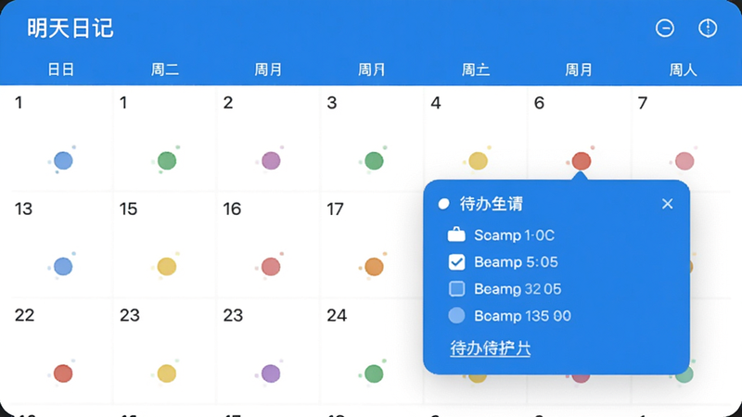Click the Bcamp 135 00 entry text
This screenshot has height=417, width=742.
tap(522, 316)
